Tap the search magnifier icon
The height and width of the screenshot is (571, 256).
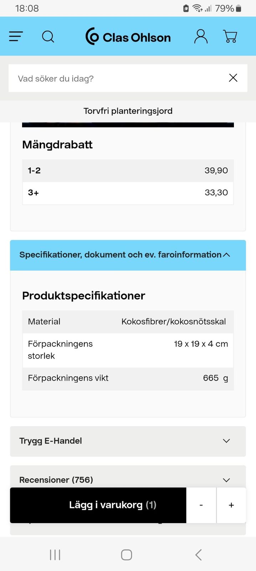click(x=48, y=36)
